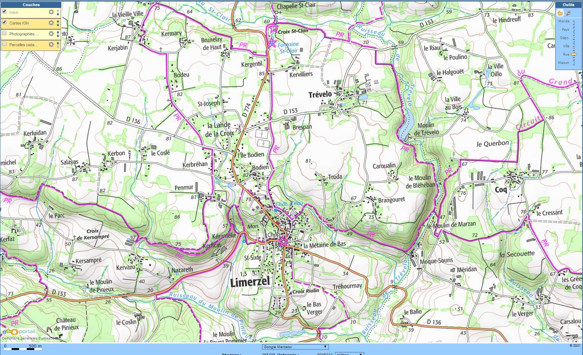
Task: Open settings gear for Cartes IGN layer
Action: (x=51, y=23)
